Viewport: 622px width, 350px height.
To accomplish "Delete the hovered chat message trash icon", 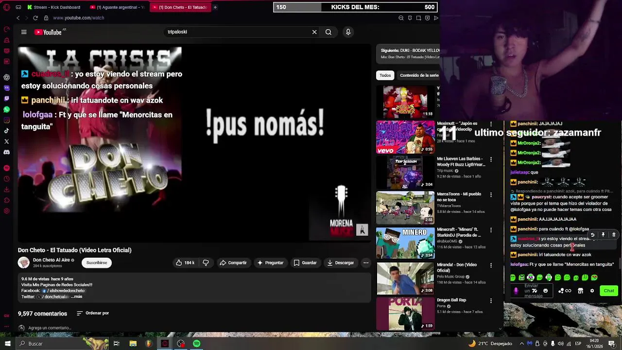I will point(614,235).
